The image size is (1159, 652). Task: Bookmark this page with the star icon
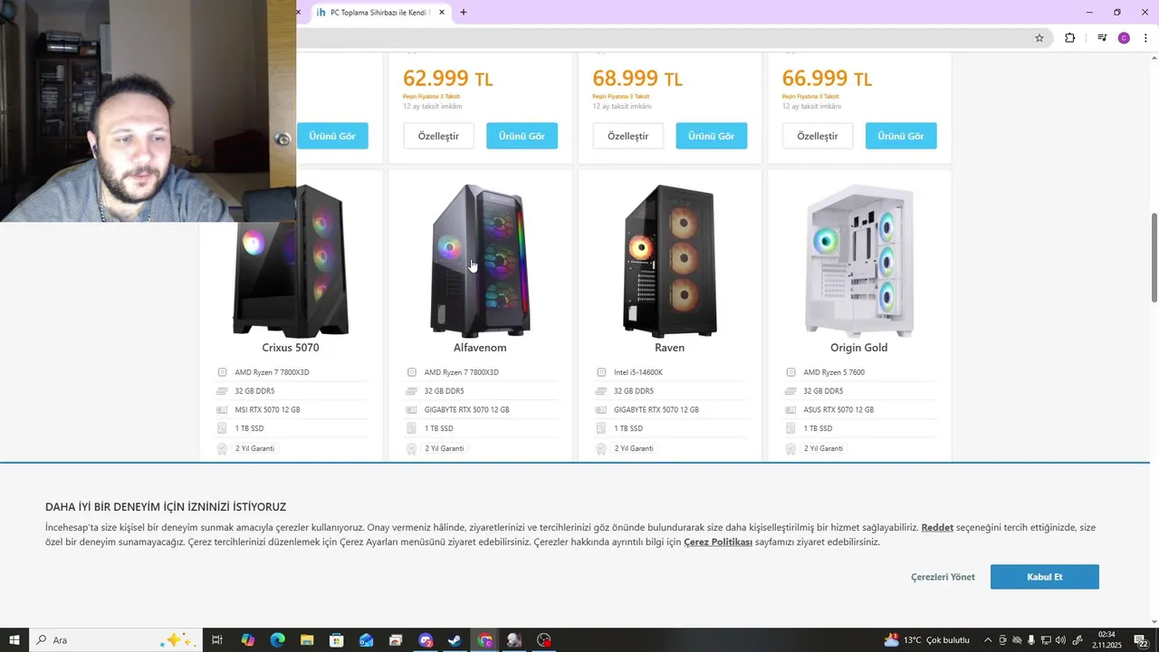(1039, 38)
